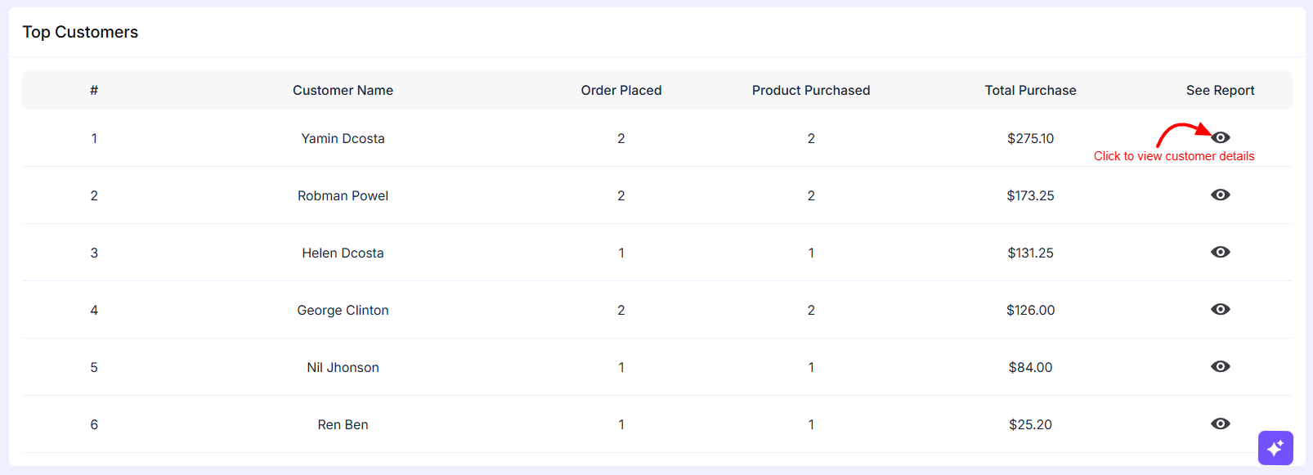View report for Yamin Dcosta
The width and height of the screenshot is (1313, 475).
pyautogui.click(x=1221, y=137)
